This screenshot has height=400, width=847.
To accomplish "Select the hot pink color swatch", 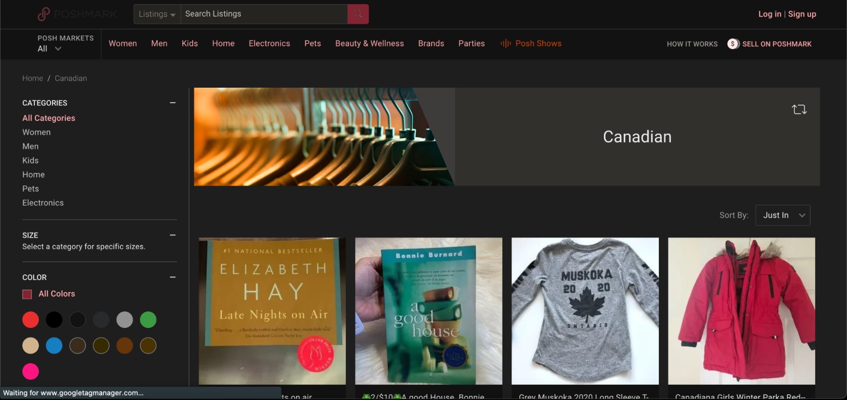I will (31, 372).
